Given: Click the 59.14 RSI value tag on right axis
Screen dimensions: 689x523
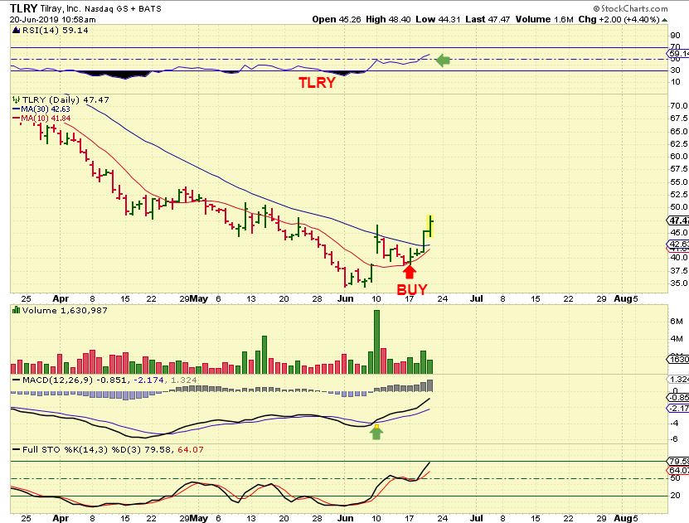Looking at the screenshot, I should pyautogui.click(x=679, y=54).
